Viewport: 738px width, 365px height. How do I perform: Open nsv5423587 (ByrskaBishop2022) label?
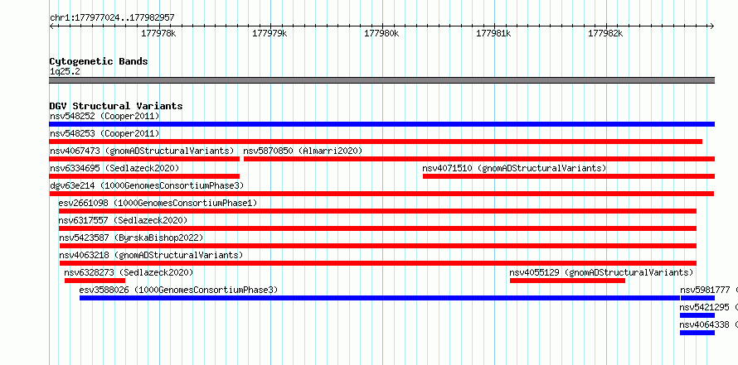(x=131, y=238)
